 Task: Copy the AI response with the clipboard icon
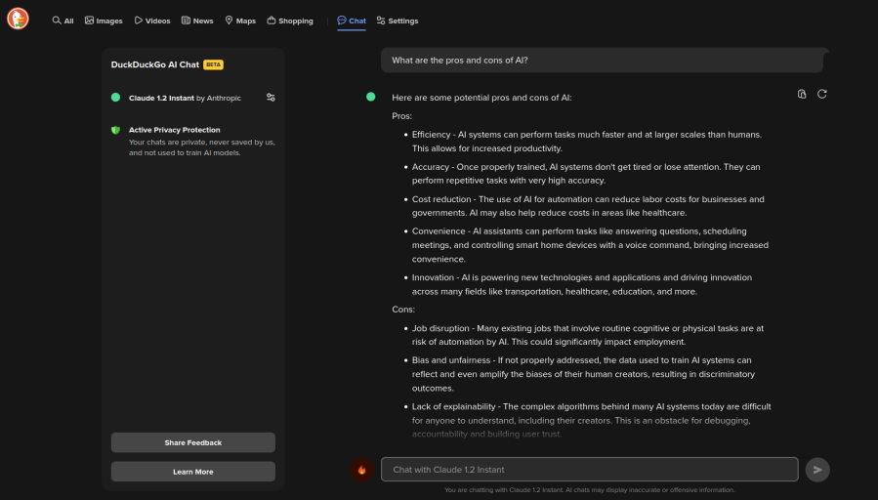(x=802, y=94)
